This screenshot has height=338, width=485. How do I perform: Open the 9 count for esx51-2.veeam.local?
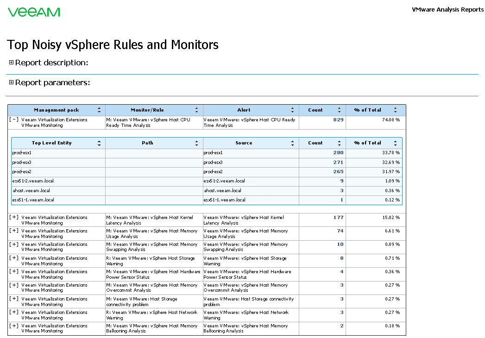342,181
